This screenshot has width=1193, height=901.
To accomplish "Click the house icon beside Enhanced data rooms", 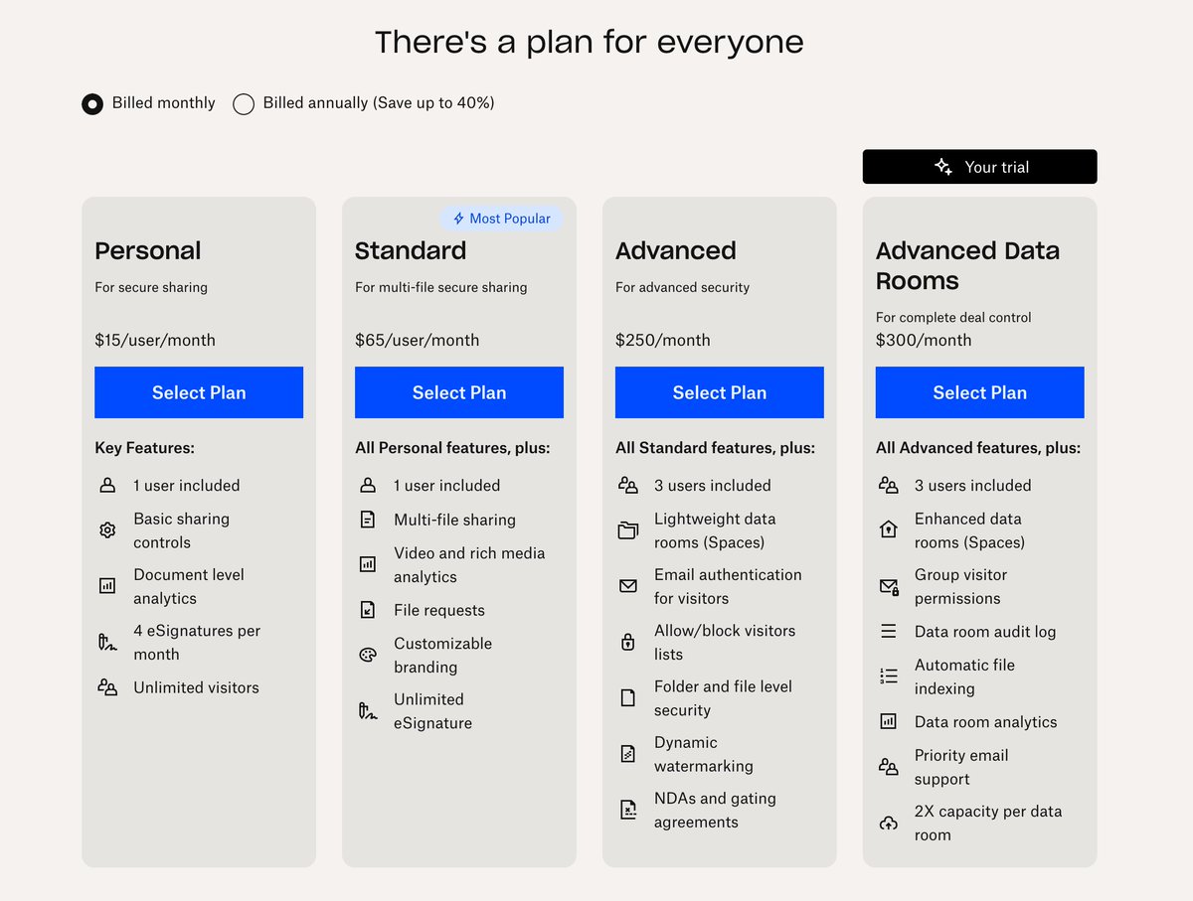I will pyautogui.click(x=889, y=530).
